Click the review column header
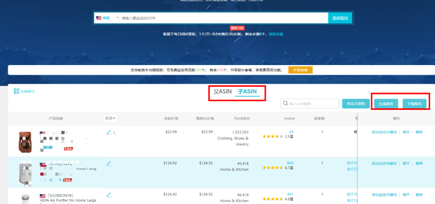 (x=289, y=118)
